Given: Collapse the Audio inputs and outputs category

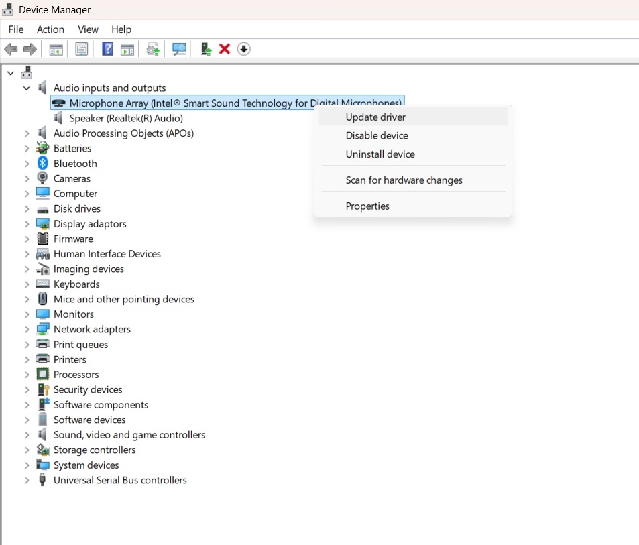Looking at the screenshot, I should pos(26,88).
